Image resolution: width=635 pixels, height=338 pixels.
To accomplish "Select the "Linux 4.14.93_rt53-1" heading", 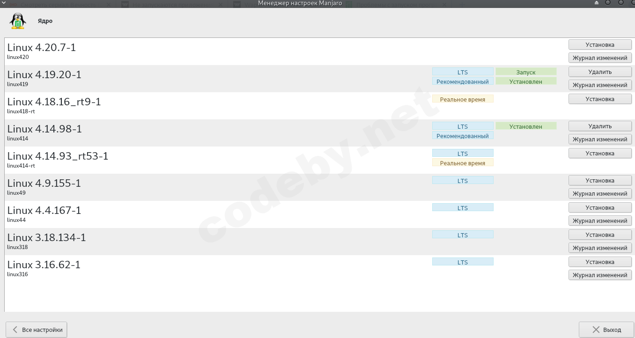I will [58, 156].
